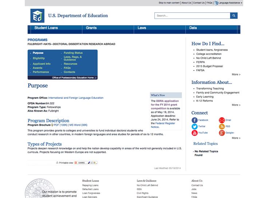This screenshot has width=268, height=198.
Task: Open Contact Us in the top bar
Action: tap(199, 3)
